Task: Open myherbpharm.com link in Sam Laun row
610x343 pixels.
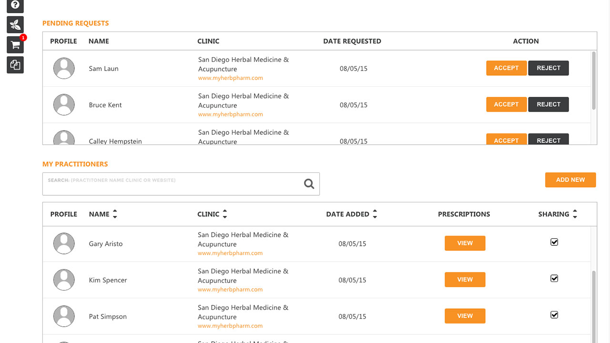Action: click(231, 78)
